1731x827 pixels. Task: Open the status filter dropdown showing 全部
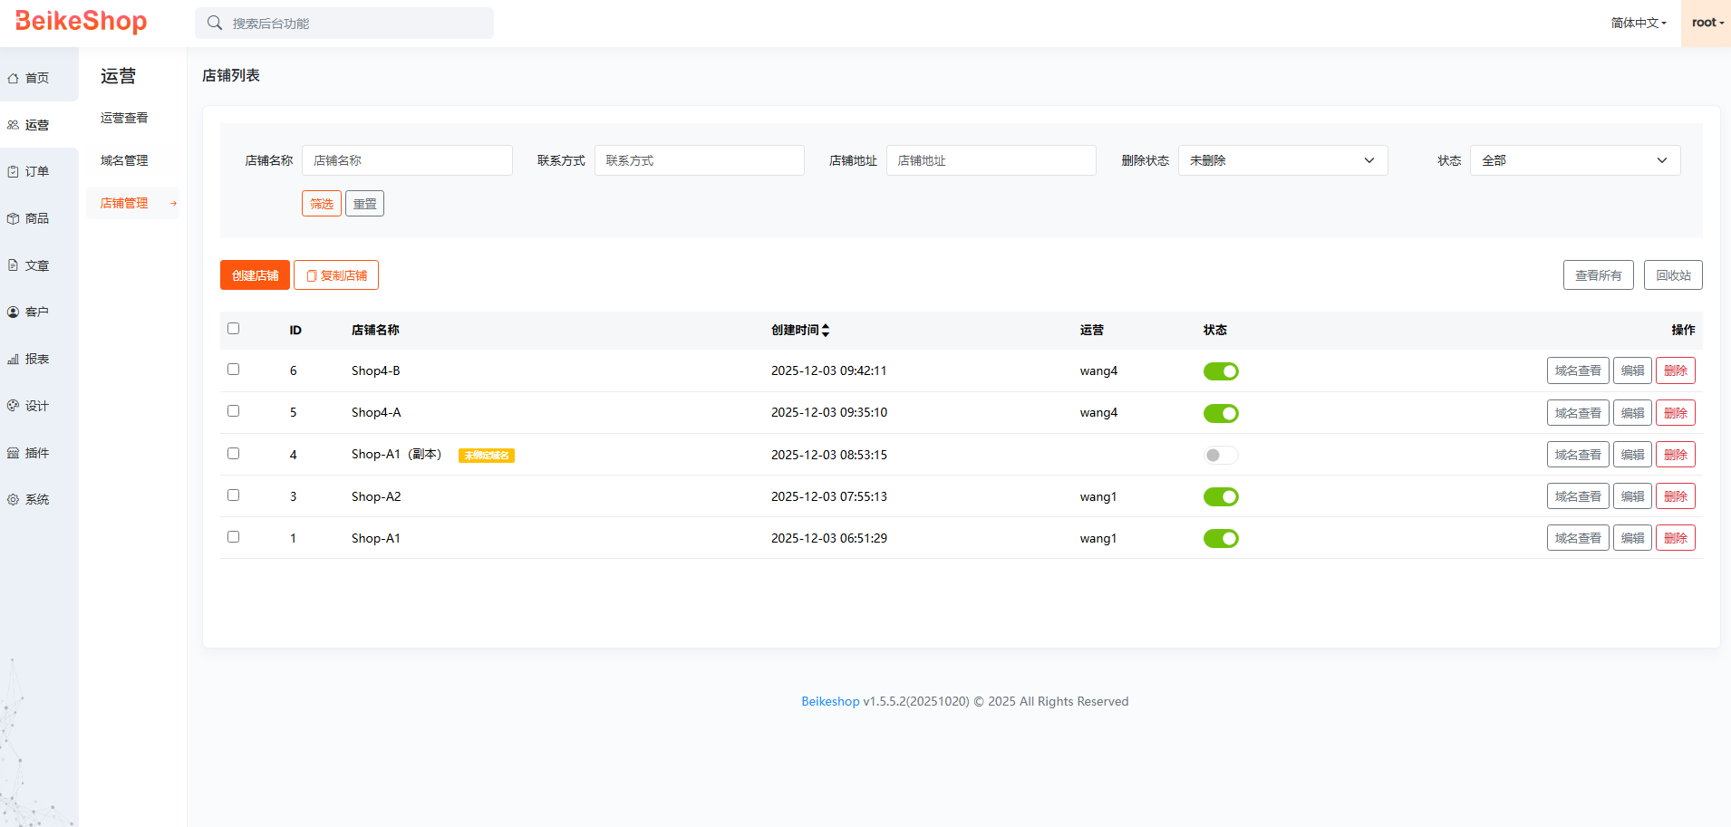click(x=1574, y=160)
